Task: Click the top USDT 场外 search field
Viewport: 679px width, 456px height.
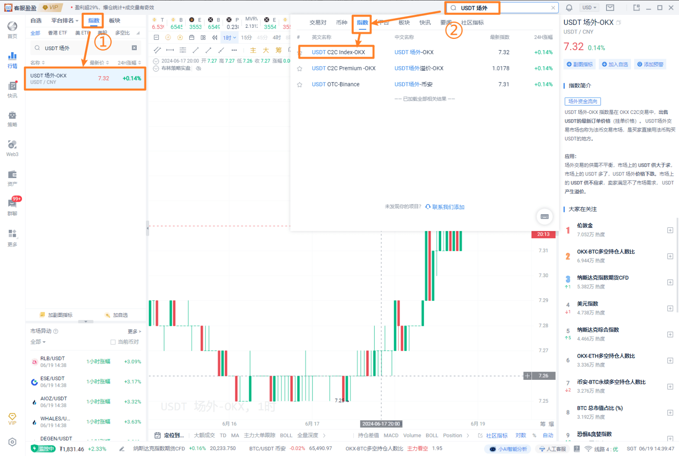Action: (x=502, y=8)
